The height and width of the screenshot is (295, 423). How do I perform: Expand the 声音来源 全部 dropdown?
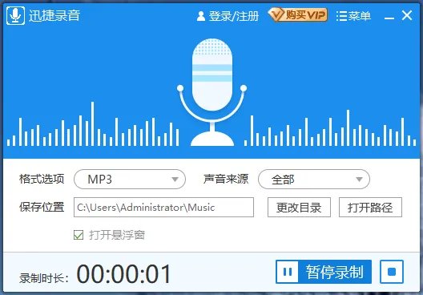[x=314, y=180]
